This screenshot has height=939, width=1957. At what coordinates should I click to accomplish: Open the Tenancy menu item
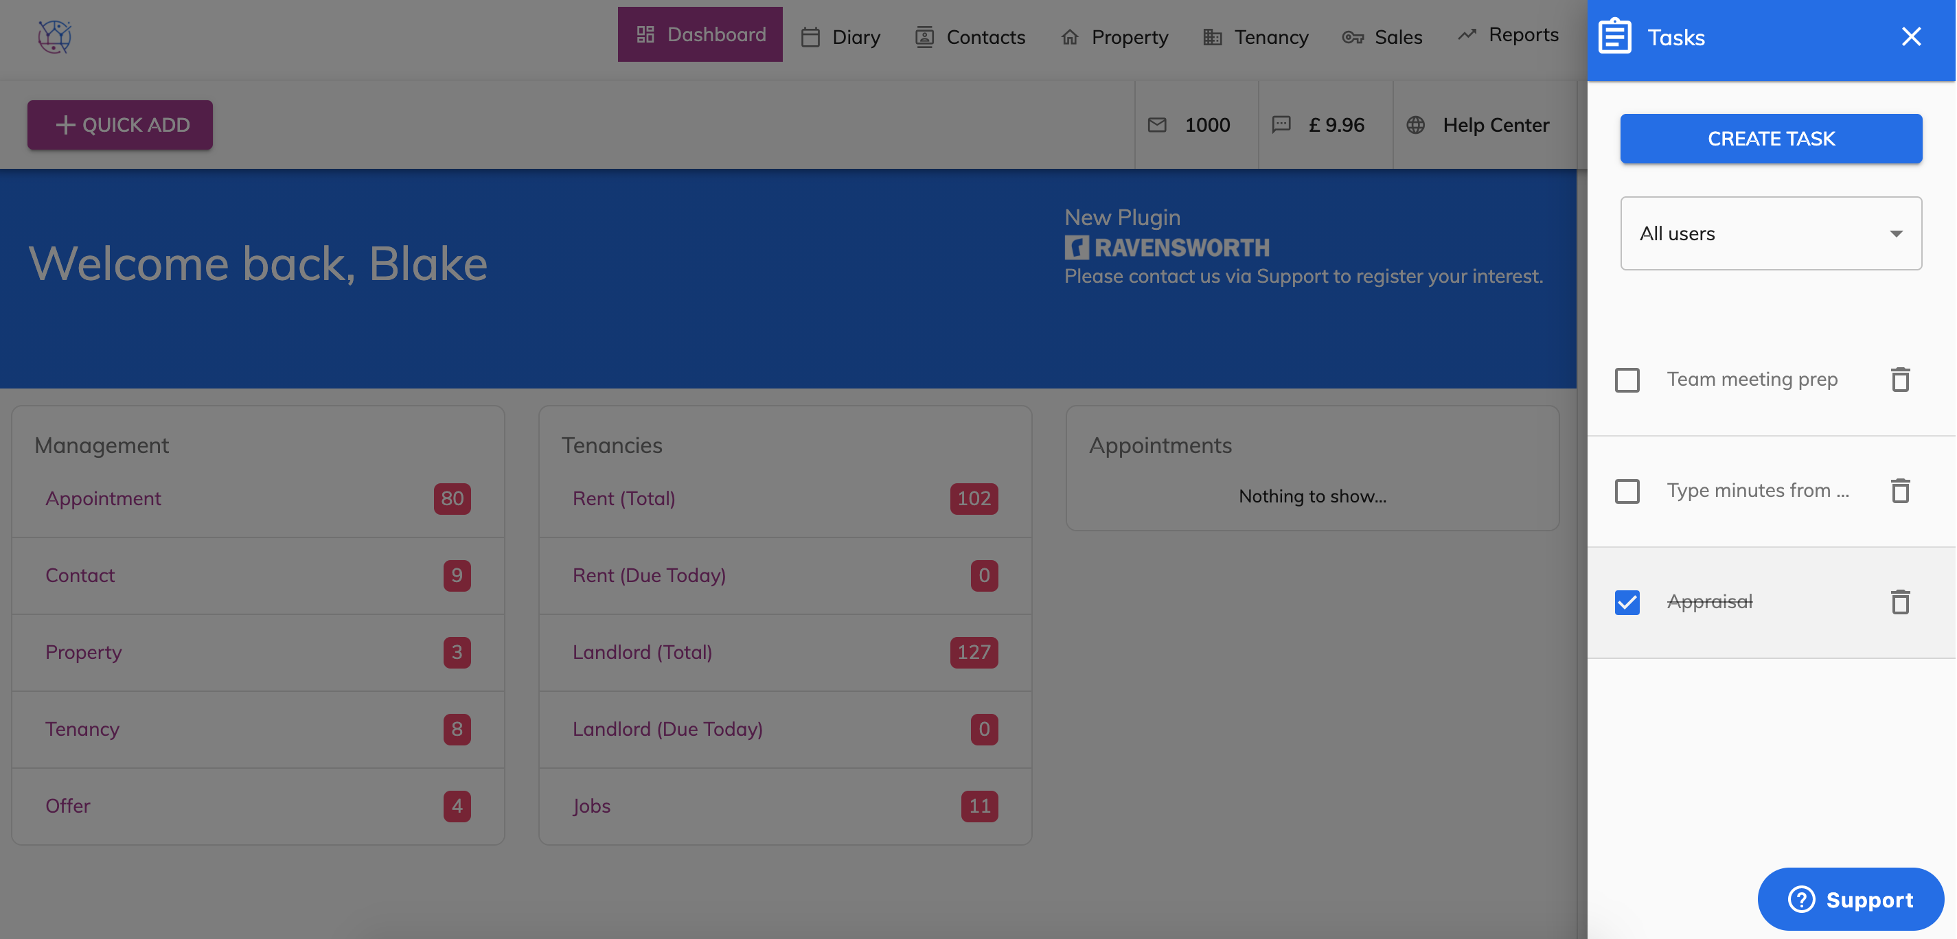(1255, 36)
